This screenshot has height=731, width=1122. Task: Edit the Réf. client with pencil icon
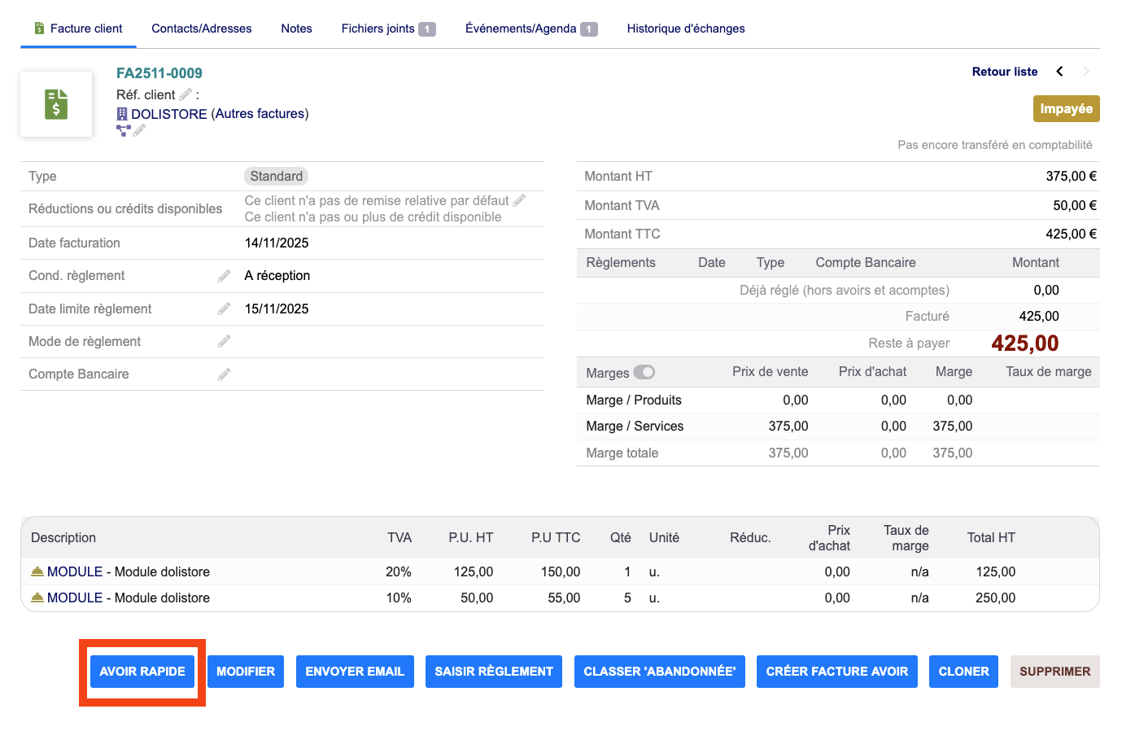[186, 94]
